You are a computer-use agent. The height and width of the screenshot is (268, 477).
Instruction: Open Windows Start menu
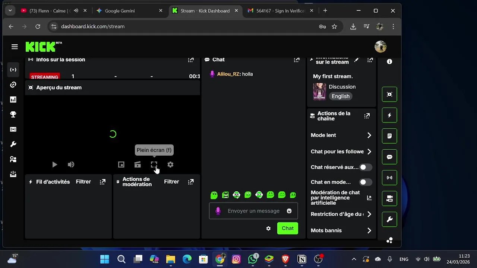coord(105,259)
